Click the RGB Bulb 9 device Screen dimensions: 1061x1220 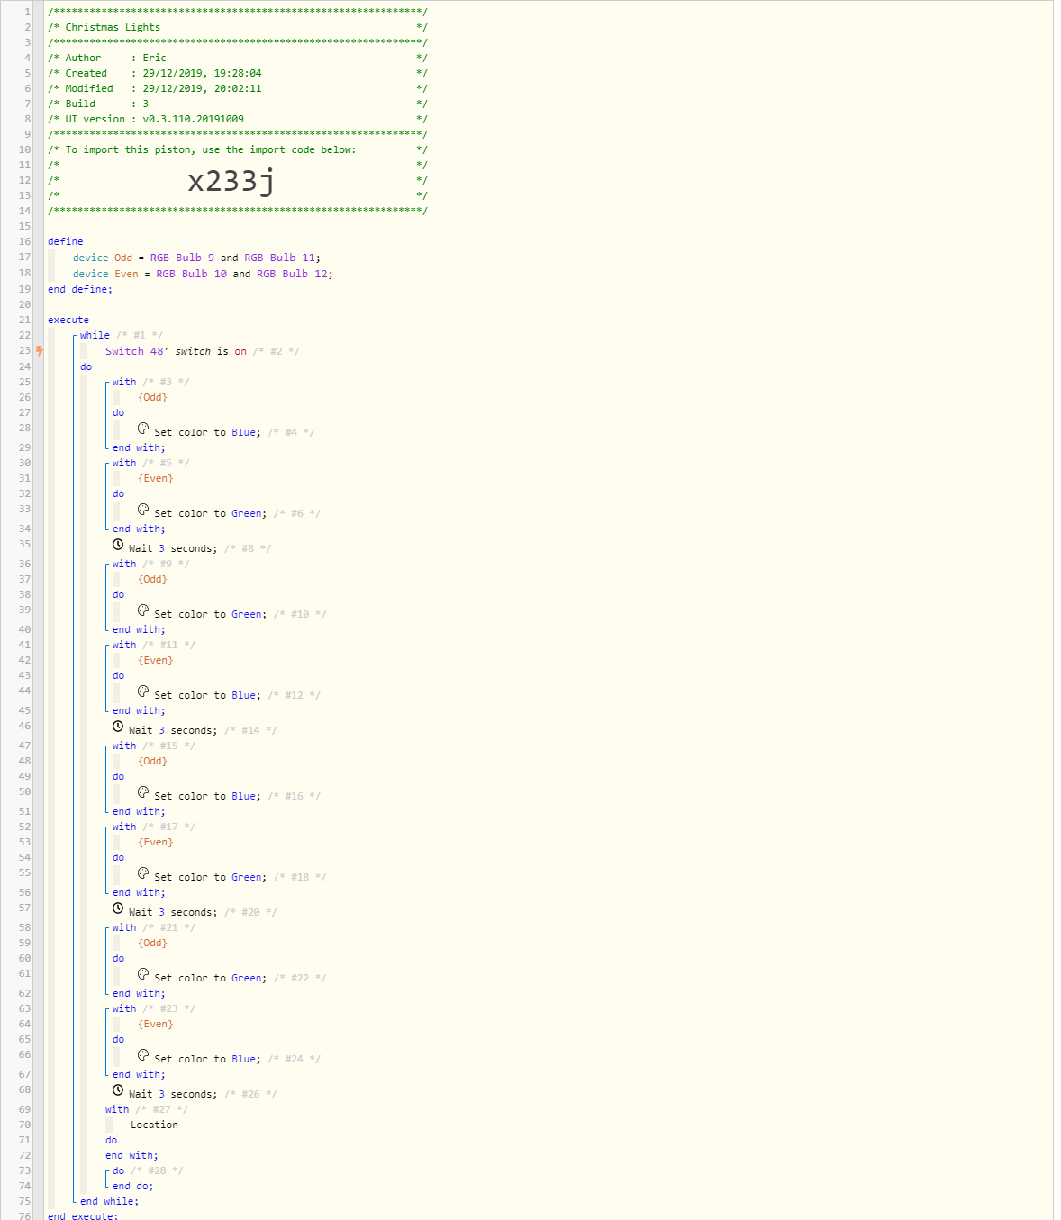pyautogui.click(x=182, y=258)
